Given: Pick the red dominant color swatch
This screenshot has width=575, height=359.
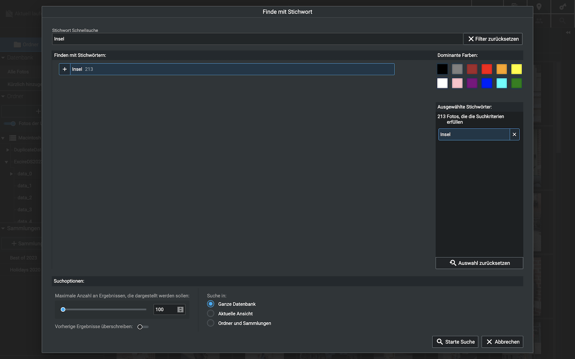Looking at the screenshot, I should [x=487, y=69].
